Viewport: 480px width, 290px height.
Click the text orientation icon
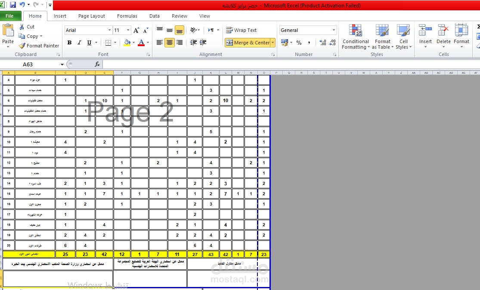(x=193, y=30)
